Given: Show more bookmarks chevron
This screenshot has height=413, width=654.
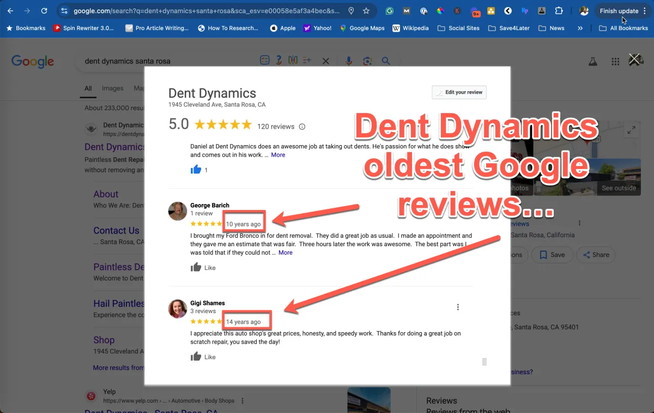Looking at the screenshot, I should pos(580,28).
